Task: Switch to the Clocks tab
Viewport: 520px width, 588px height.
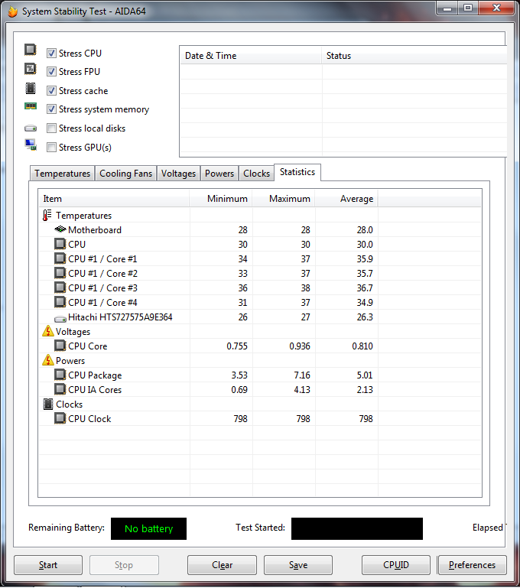Action: pos(256,174)
